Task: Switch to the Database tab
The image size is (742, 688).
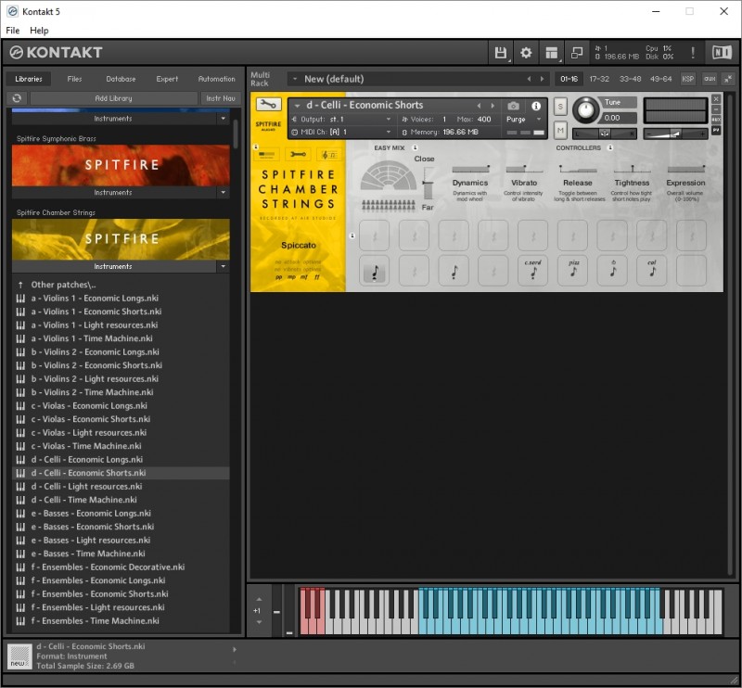Action: pos(121,79)
